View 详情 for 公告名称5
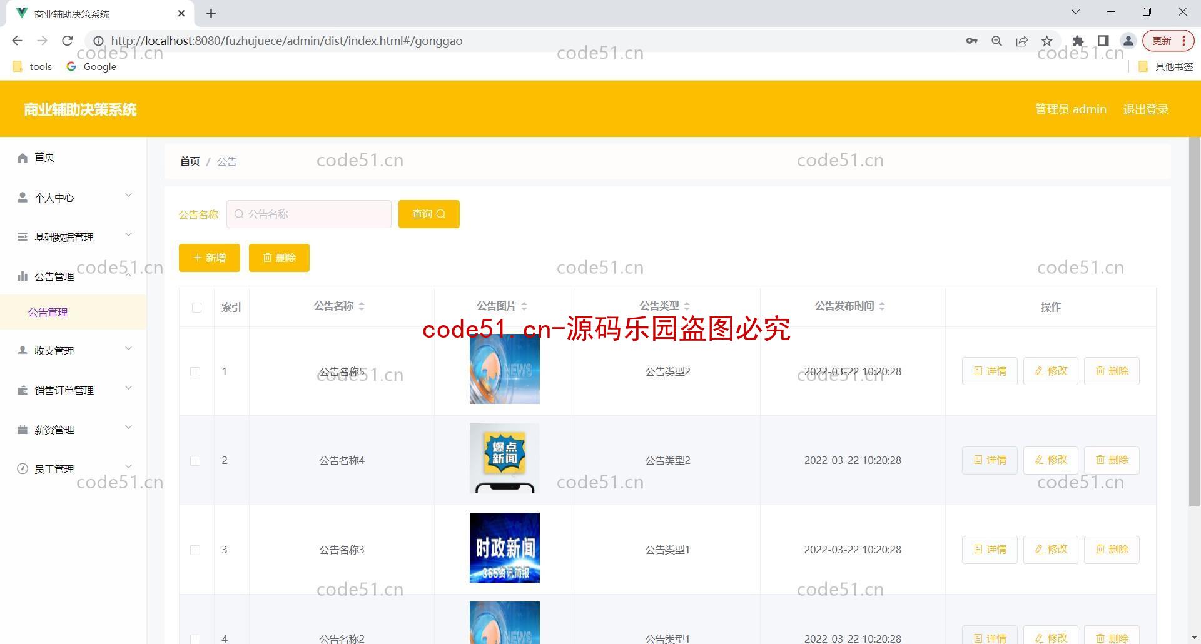The width and height of the screenshot is (1201, 644). pos(990,371)
